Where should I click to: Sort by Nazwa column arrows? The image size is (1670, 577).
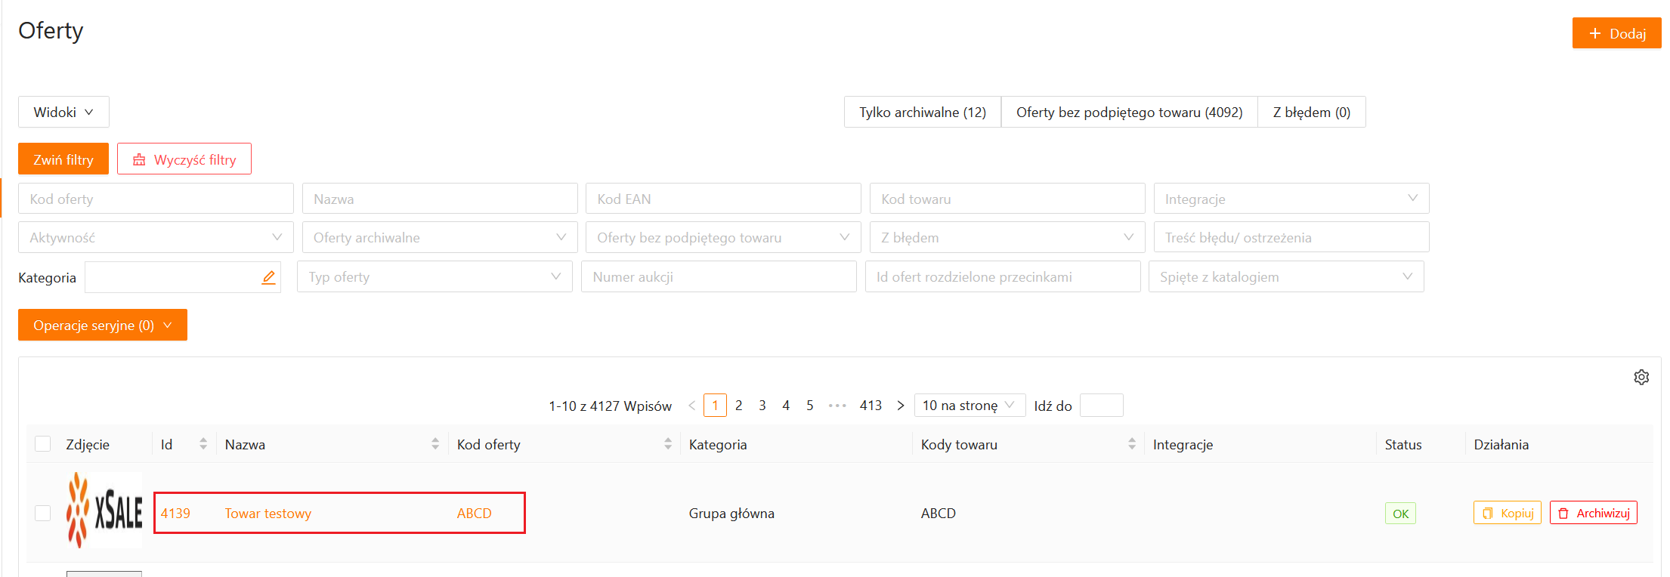435,444
